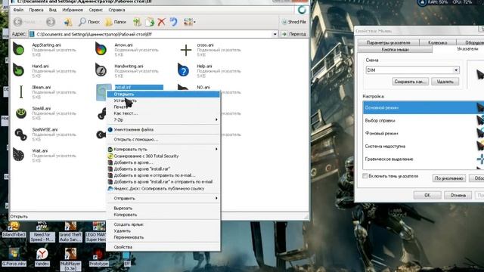Viewport: 484px width, 272px height.
Task: Open the Файл menu
Action: pyautogui.click(x=18, y=10)
